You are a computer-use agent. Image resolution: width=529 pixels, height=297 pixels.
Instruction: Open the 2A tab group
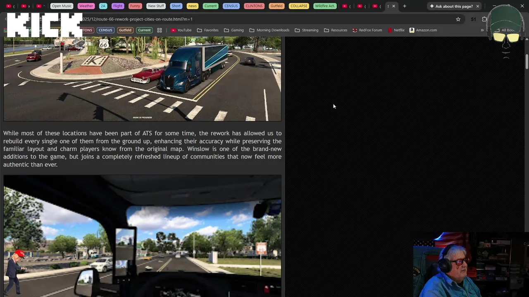103,6
